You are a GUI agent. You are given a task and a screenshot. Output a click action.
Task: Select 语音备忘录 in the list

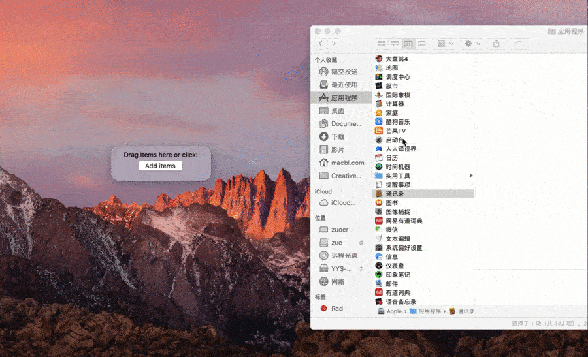coord(424,302)
